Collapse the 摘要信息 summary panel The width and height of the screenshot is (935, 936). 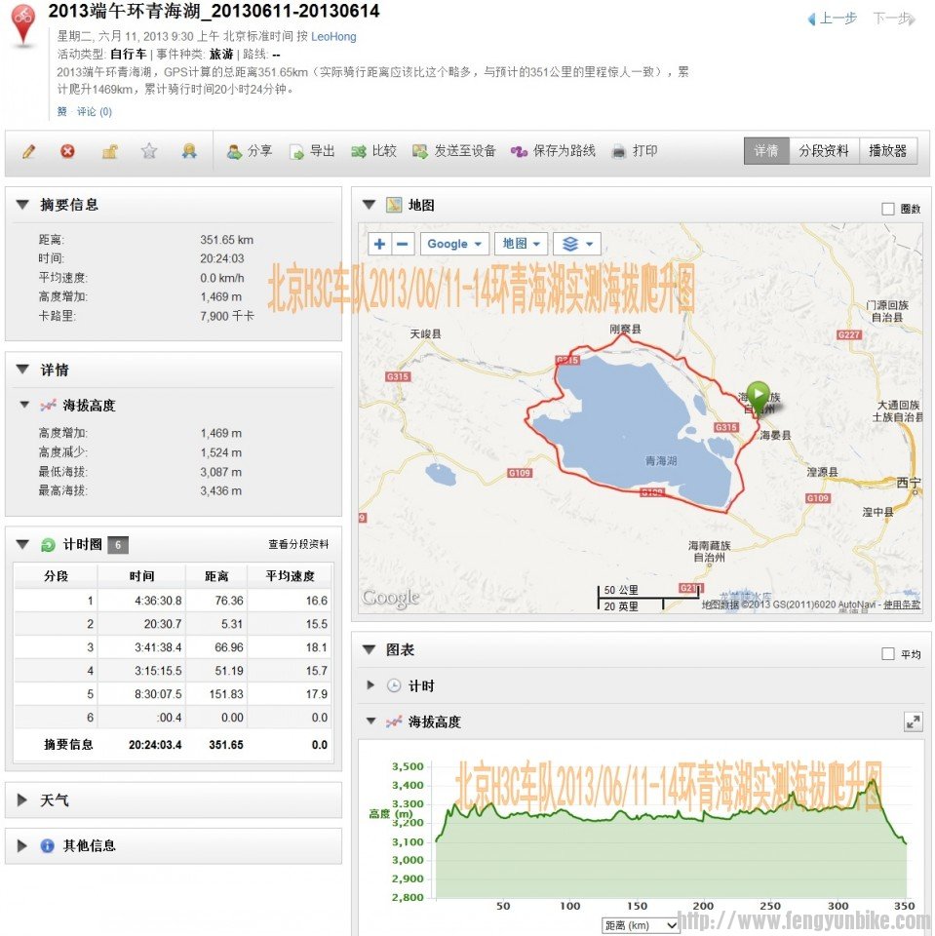tap(21, 205)
